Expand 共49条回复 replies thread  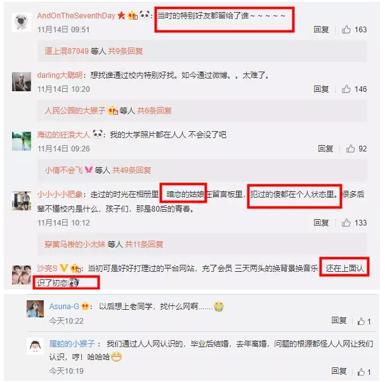point(131,170)
